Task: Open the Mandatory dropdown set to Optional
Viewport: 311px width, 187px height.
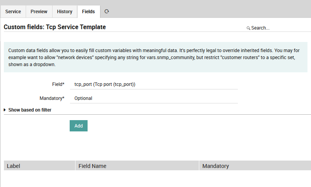Action: pos(154,98)
